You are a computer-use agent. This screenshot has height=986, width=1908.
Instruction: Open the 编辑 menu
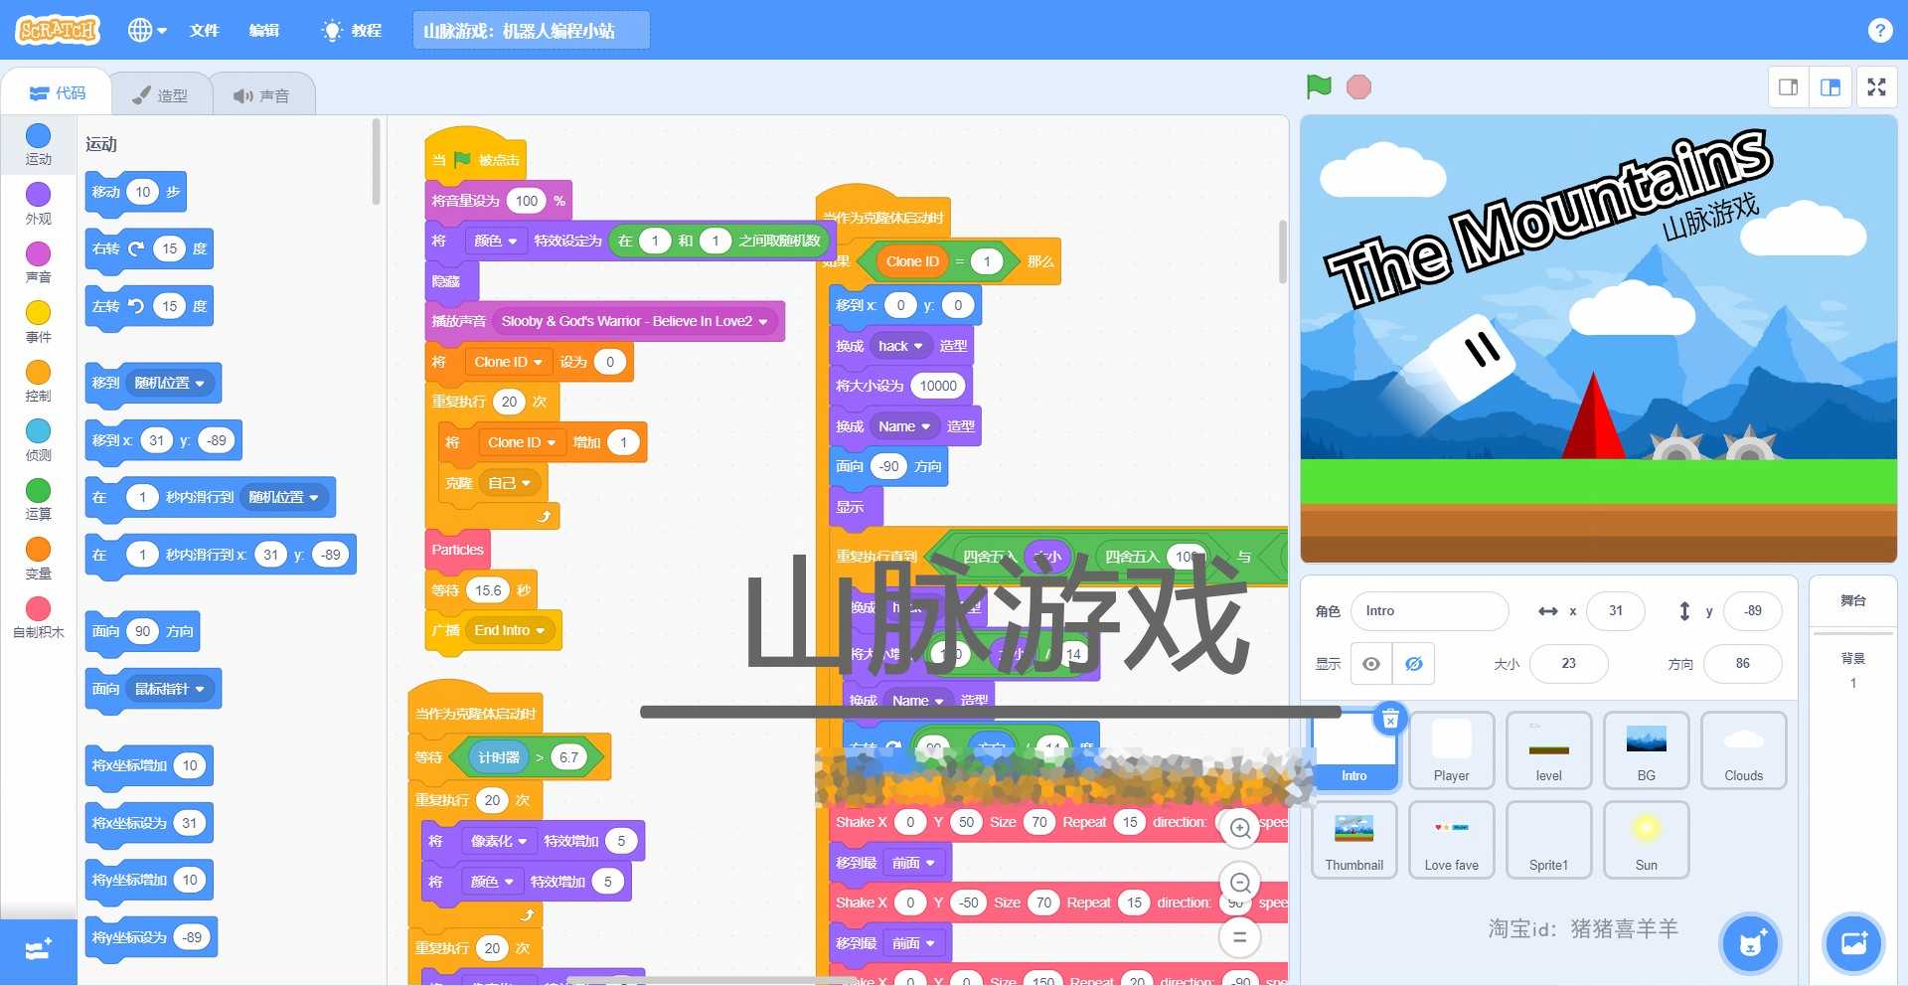click(x=263, y=30)
